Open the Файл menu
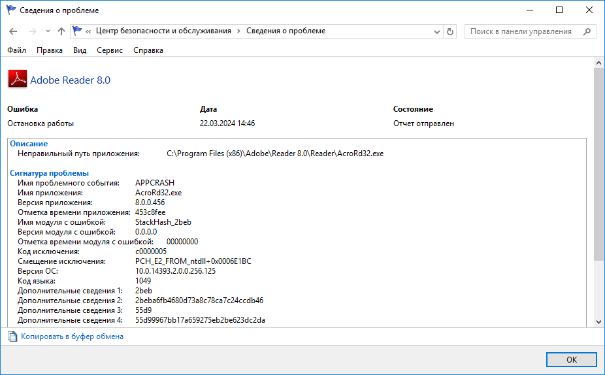The image size is (605, 375). 17,50
